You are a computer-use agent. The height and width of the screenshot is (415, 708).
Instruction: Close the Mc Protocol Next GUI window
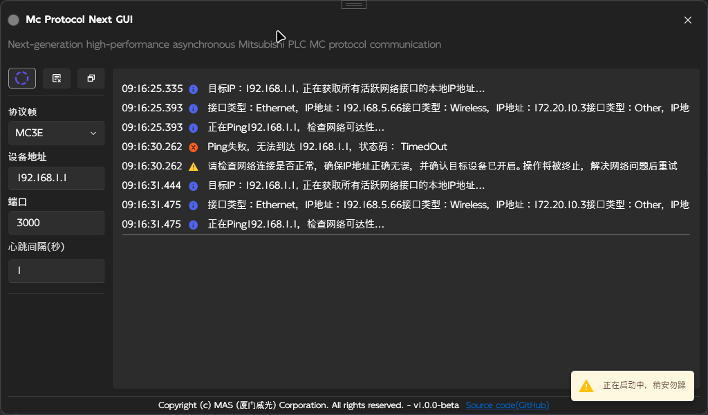(x=688, y=20)
